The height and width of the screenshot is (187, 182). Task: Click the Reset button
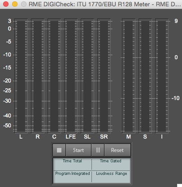coord(117,150)
